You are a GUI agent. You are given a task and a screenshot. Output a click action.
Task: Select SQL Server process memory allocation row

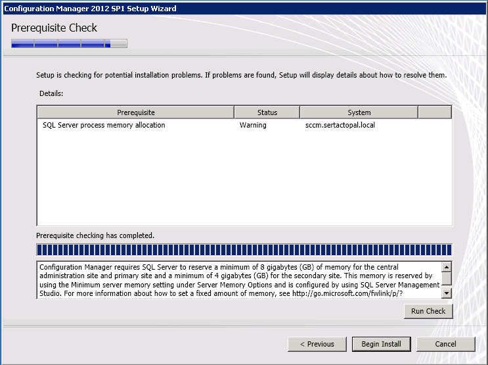(104, 125)
